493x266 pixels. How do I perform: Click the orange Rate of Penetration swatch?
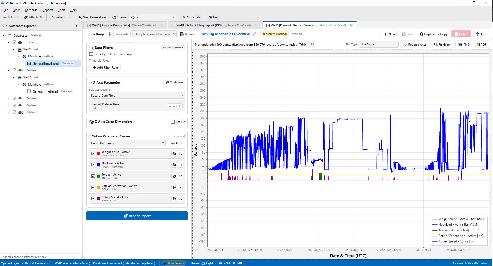coord(98,188)
